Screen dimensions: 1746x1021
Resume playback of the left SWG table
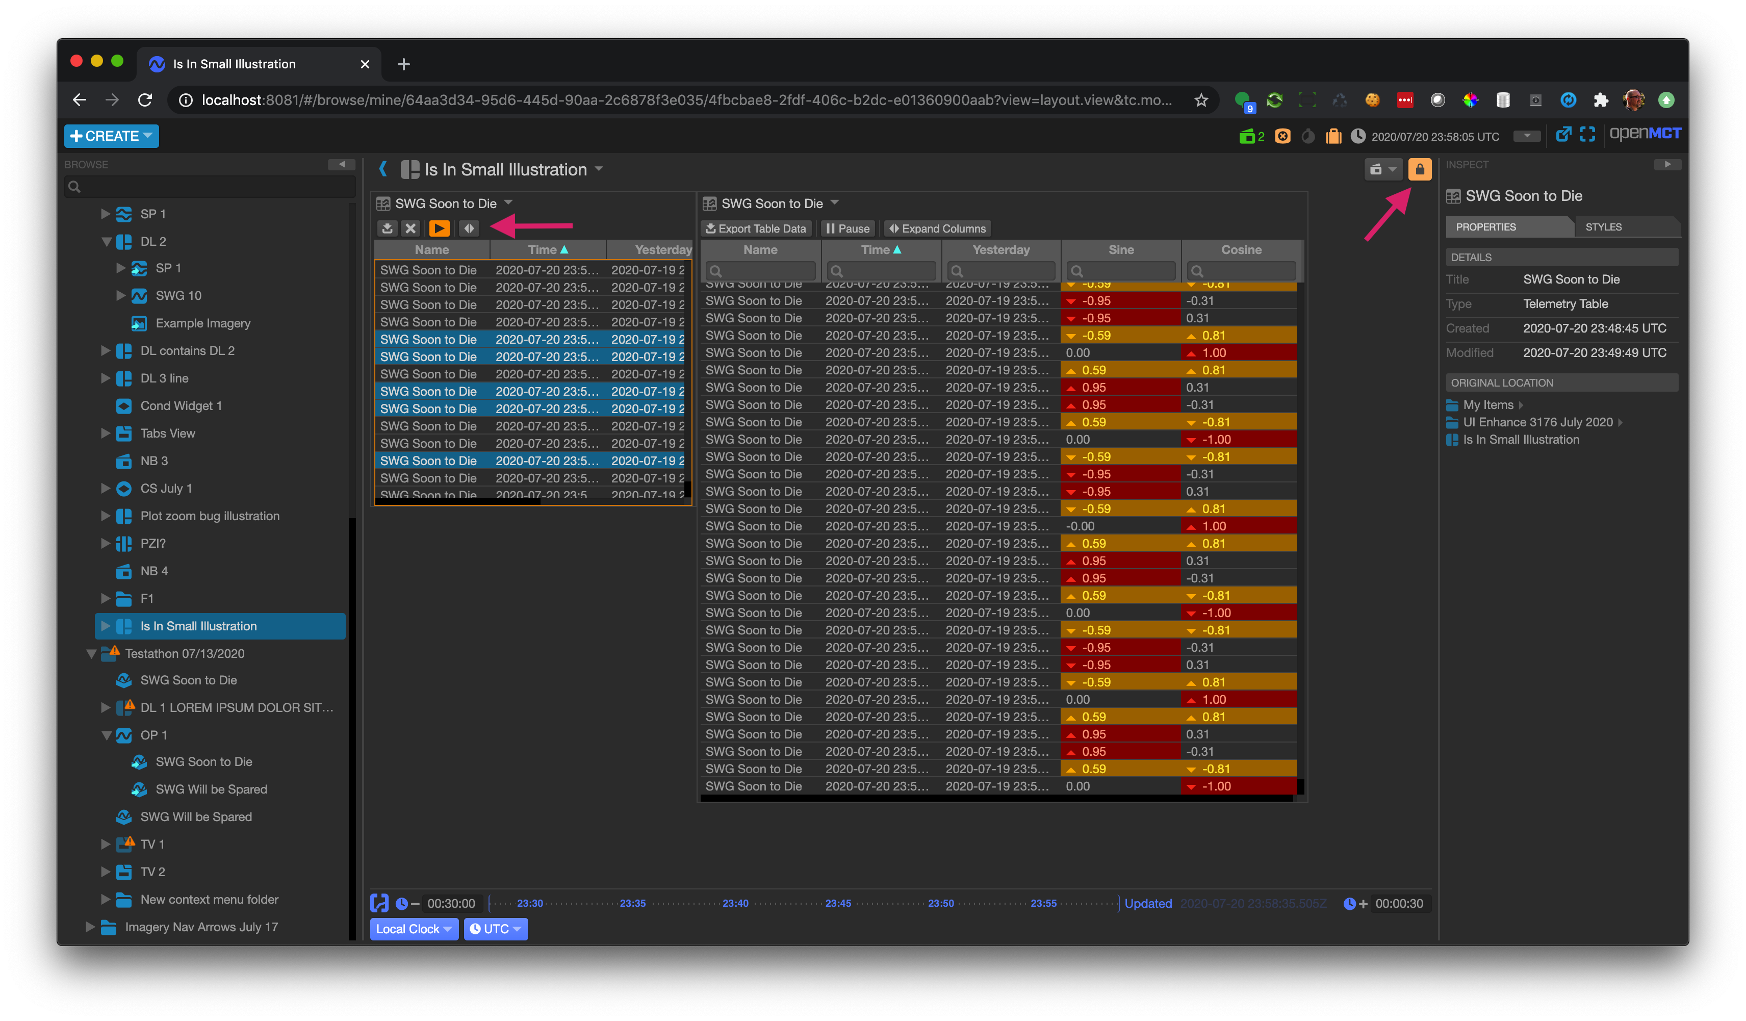click(439, 227)
